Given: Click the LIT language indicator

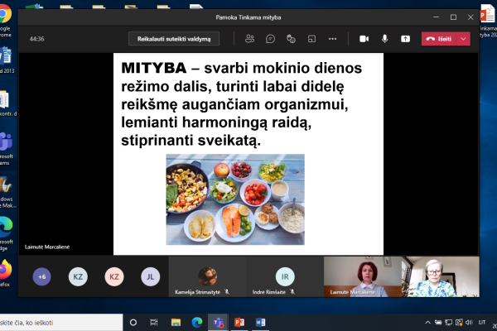Looking at the screenshot, I should click(482, 323).
